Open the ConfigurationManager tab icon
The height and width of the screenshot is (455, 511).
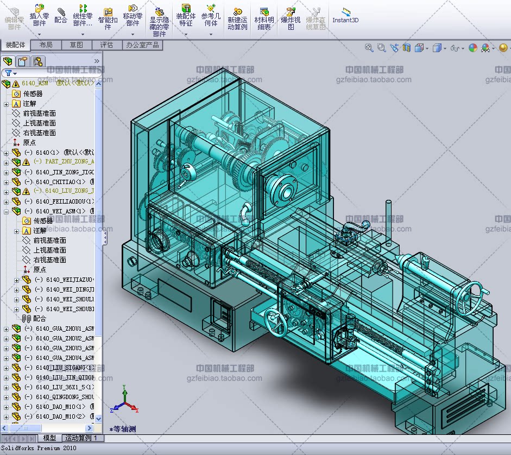tap(37, 61)
